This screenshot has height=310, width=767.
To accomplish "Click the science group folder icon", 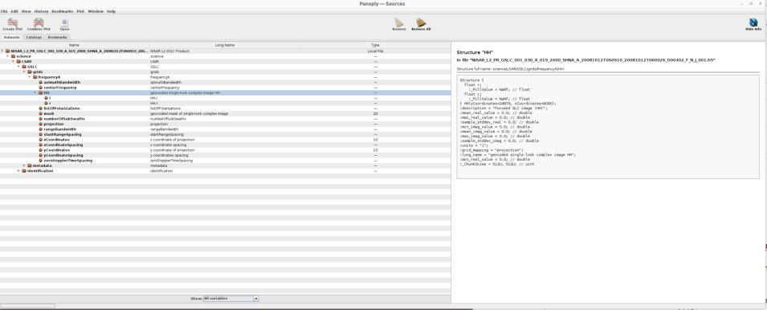I will coord(13,56).
